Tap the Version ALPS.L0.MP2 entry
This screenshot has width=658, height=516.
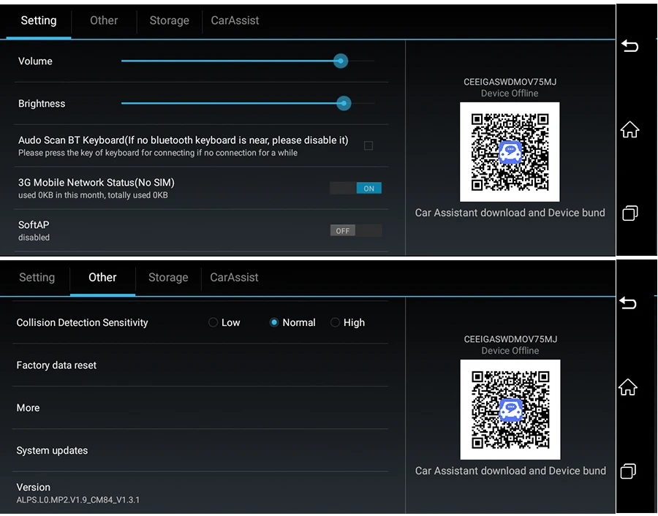[x=200, y=493]
